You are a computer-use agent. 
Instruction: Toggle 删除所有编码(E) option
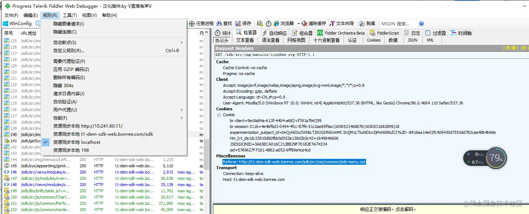pyautogui.click(x=114, y=78)
